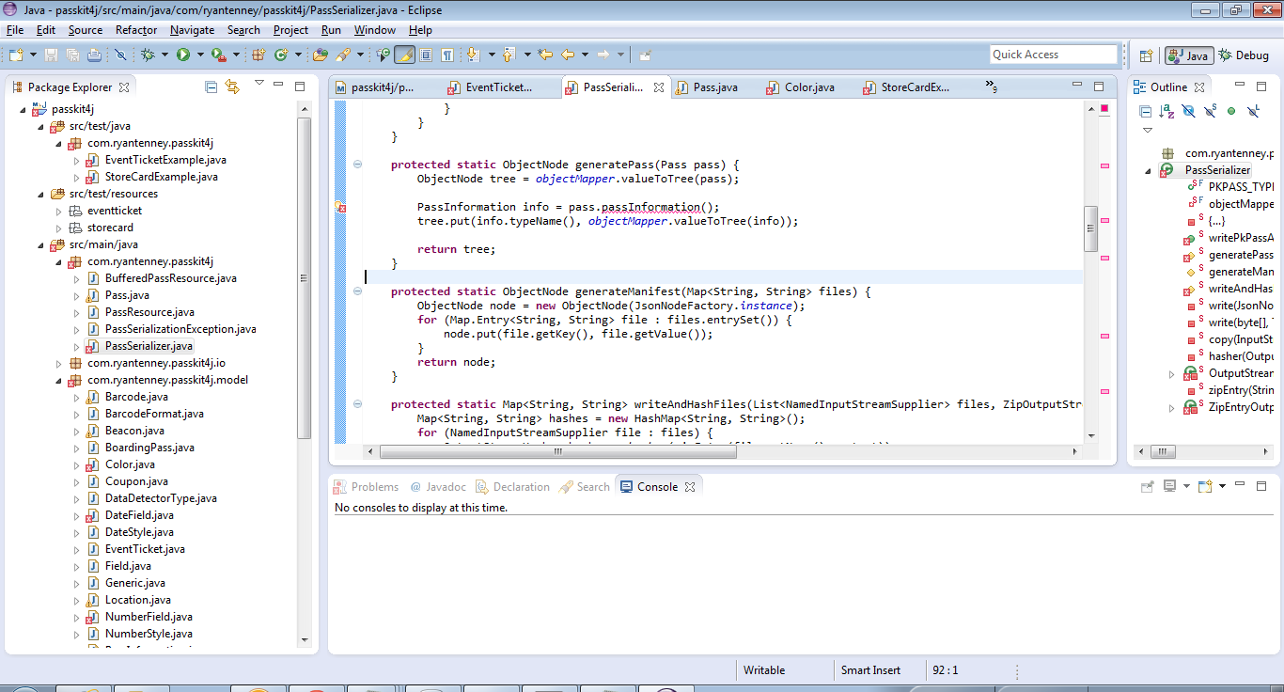Open Barcode.java in Package Explorer

[x=136, y=397]
